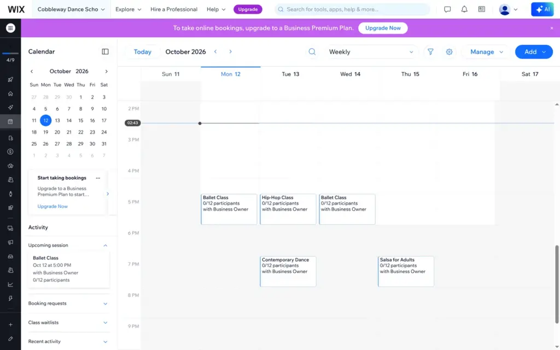Open the notifications bell

tap(464, 9)
